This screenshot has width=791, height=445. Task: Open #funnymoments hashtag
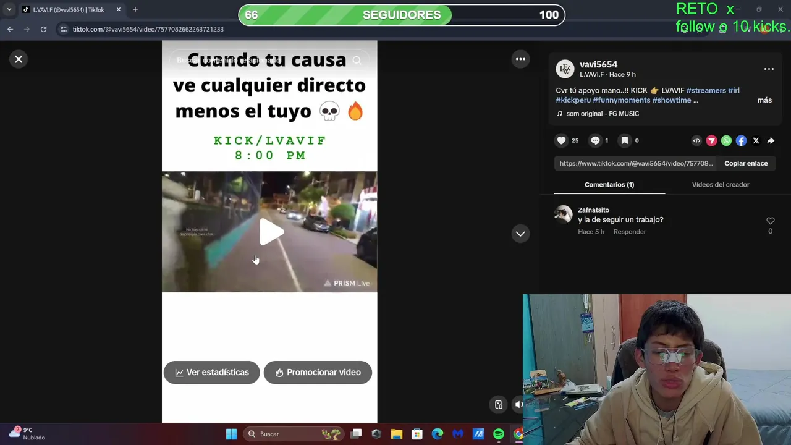pos(622,100)
